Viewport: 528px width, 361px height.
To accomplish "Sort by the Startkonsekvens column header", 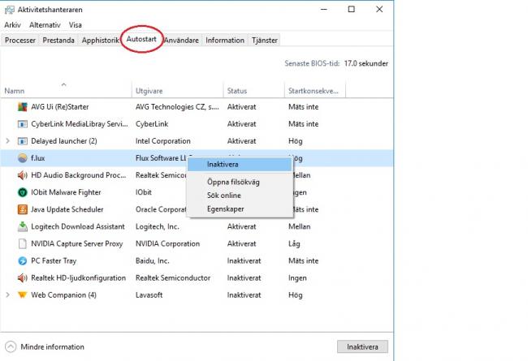I will (x=315, y=91).
